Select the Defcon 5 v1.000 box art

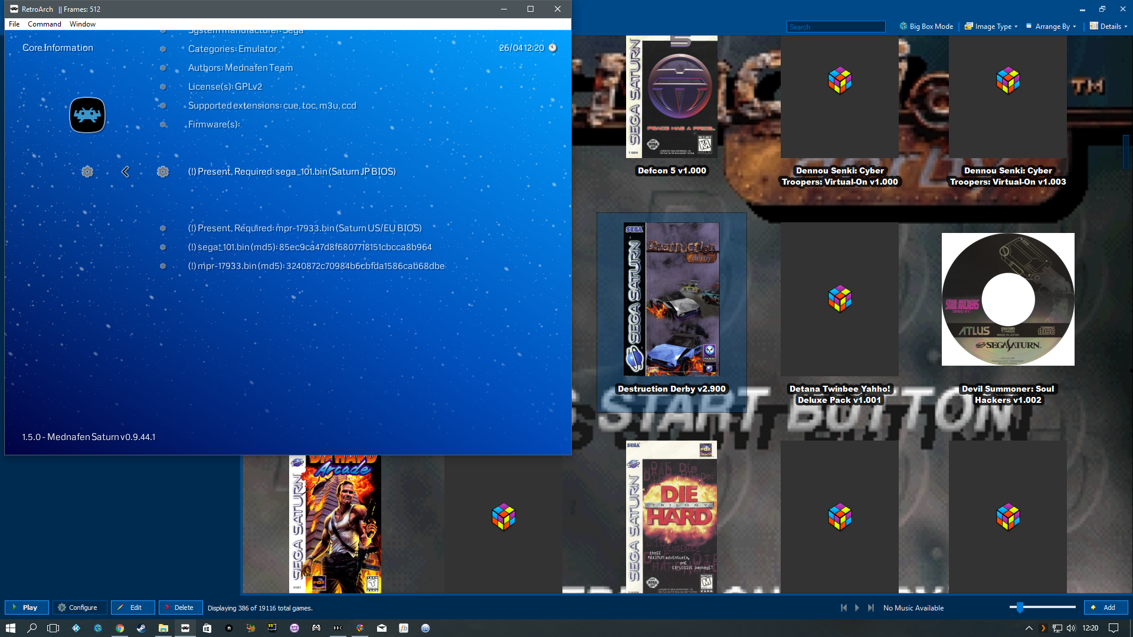672,97
